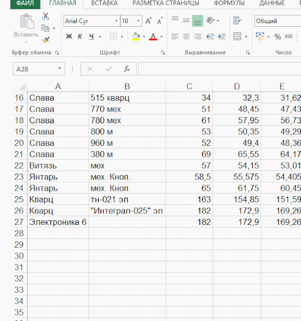This screenshot has height=321, width=301.
Task: Apply yellow fill color bucket
Action: coord(135,36)
